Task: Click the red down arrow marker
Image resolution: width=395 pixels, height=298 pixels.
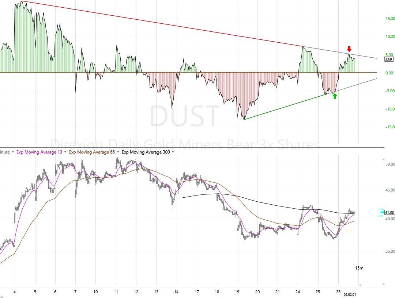Action: tap(349, 49)
